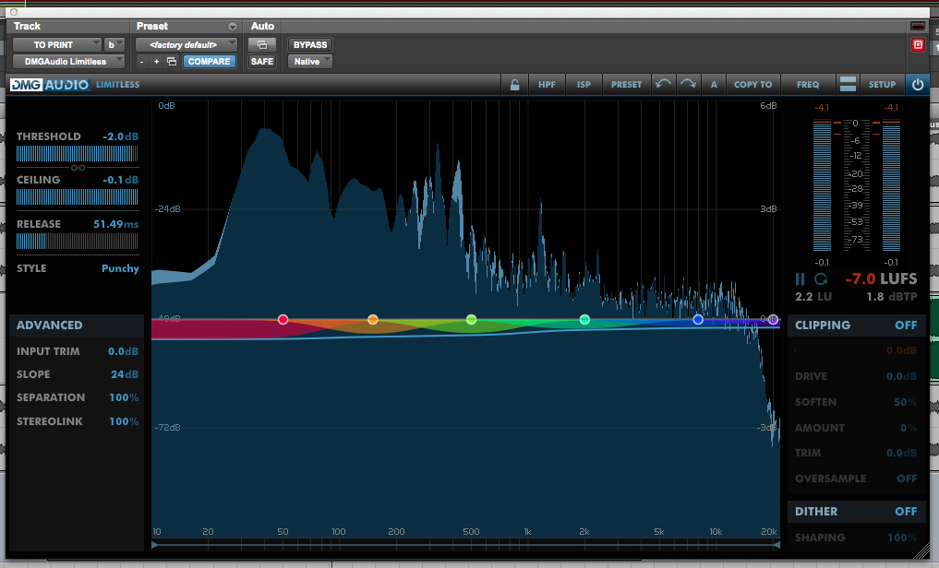Click the automation enable window icon
Viewport: 939px width, 568px height.
[262, 45]
